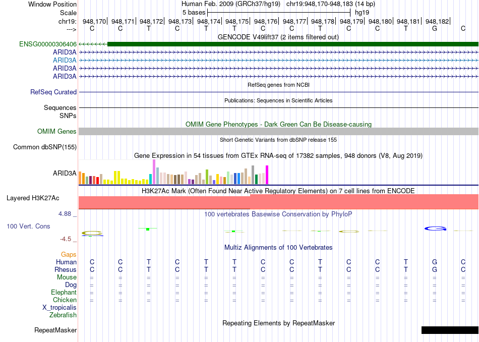Click Multiz Alignments of 100 Vertebrates title
The height and width of the screenshot is (342, 479).
pyautogui.click(x=278, y=248)
